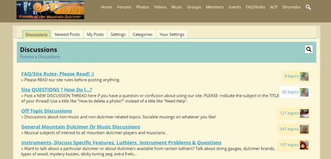
Task: Open Off Topic Discussions forum link
Action: [x=47, y=111]
